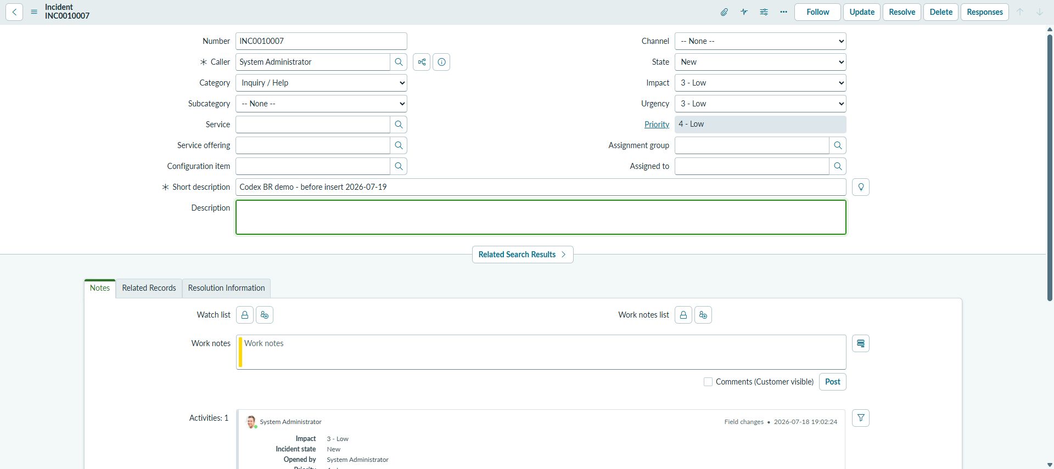Click into the Assigned to field
The image size is (1054, 469).
pyautogui.click(x=752, y=166)
